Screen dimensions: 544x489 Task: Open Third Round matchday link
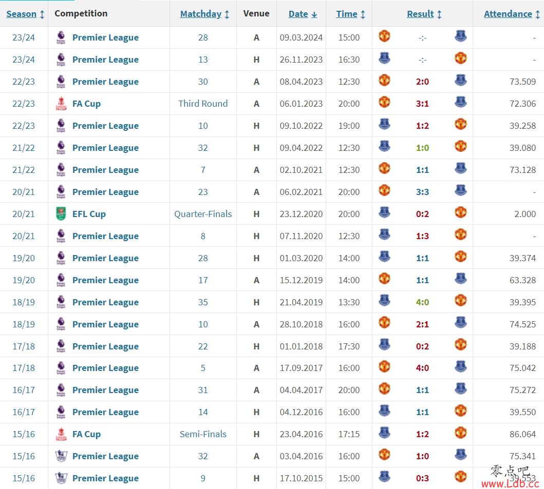pyautogui.click(x=203, y=104)
